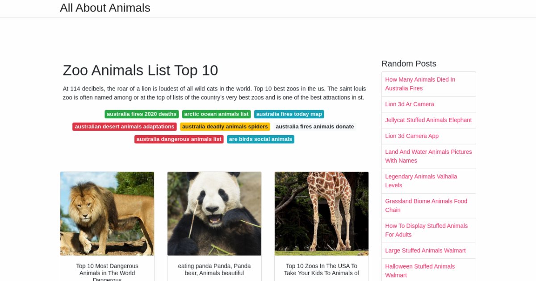Open the 'australia fires animals donate' tag
Image resolution: width=536 pixels, height=281 pixels.
click(314, 127)
